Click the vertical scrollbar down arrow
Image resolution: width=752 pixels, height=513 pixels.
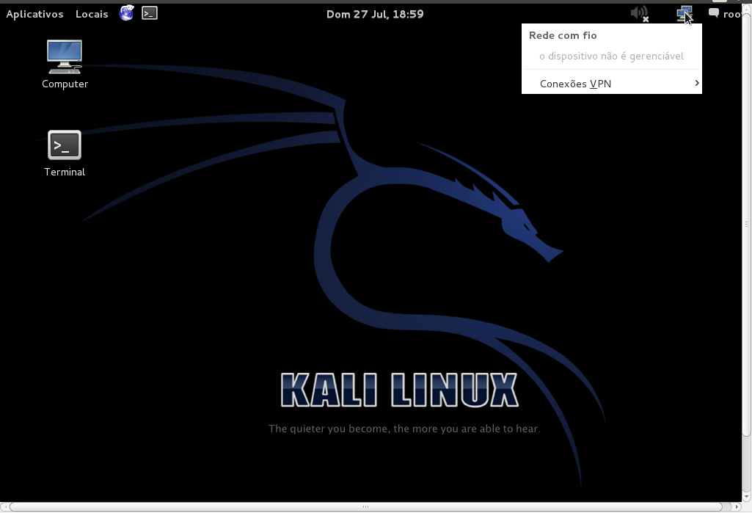(747, 497)
